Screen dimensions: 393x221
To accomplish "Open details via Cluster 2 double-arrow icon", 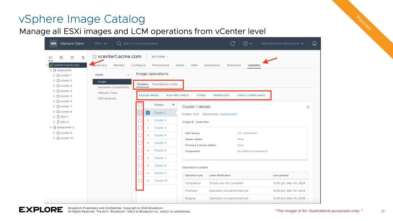I will pyautogui.click(x=148, y=120).
